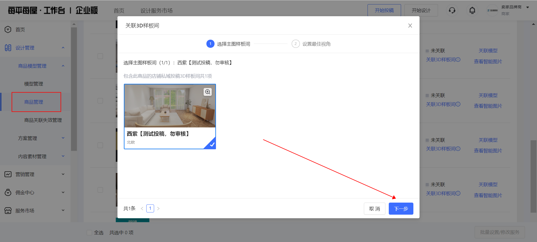
Task: Click the 设计管理 sidebar icon
Action: (x=8, y=48)
